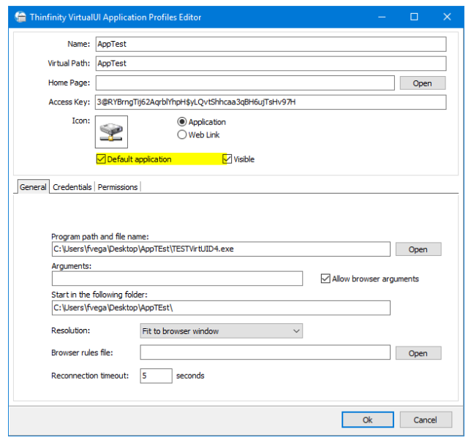
Task: Click into the Home Page field
Action: (x=245, y=83)
